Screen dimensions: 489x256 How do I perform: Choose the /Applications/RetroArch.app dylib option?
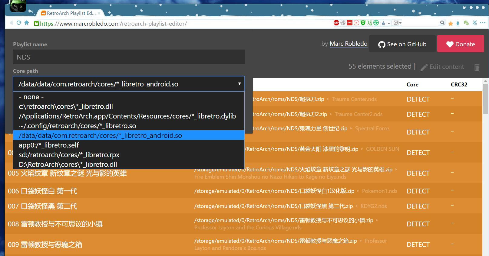[x=129, y=116]
